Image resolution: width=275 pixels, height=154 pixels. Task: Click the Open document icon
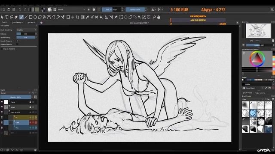tap(9, 9)
